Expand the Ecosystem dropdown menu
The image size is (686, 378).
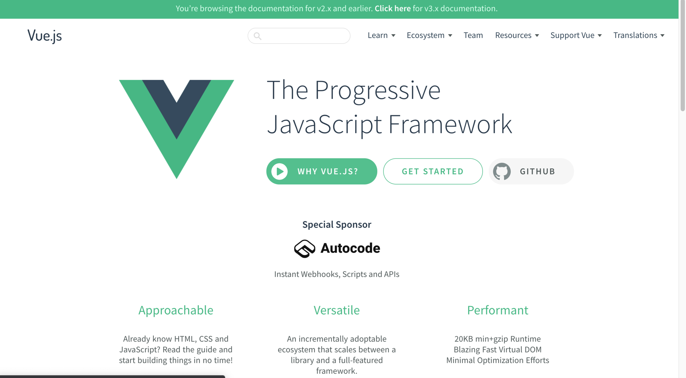429,35
